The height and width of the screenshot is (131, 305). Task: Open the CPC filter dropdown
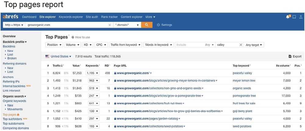coord(101,45)
